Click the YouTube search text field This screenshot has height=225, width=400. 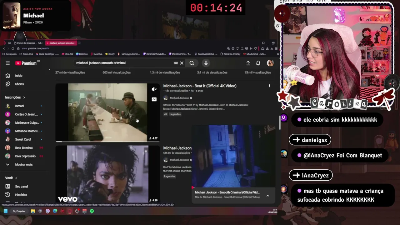click(x=123, y=63)
